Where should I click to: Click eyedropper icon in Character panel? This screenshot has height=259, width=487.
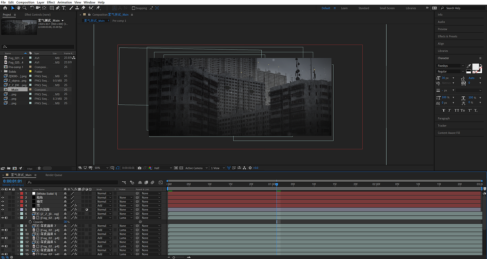[469, 66]
